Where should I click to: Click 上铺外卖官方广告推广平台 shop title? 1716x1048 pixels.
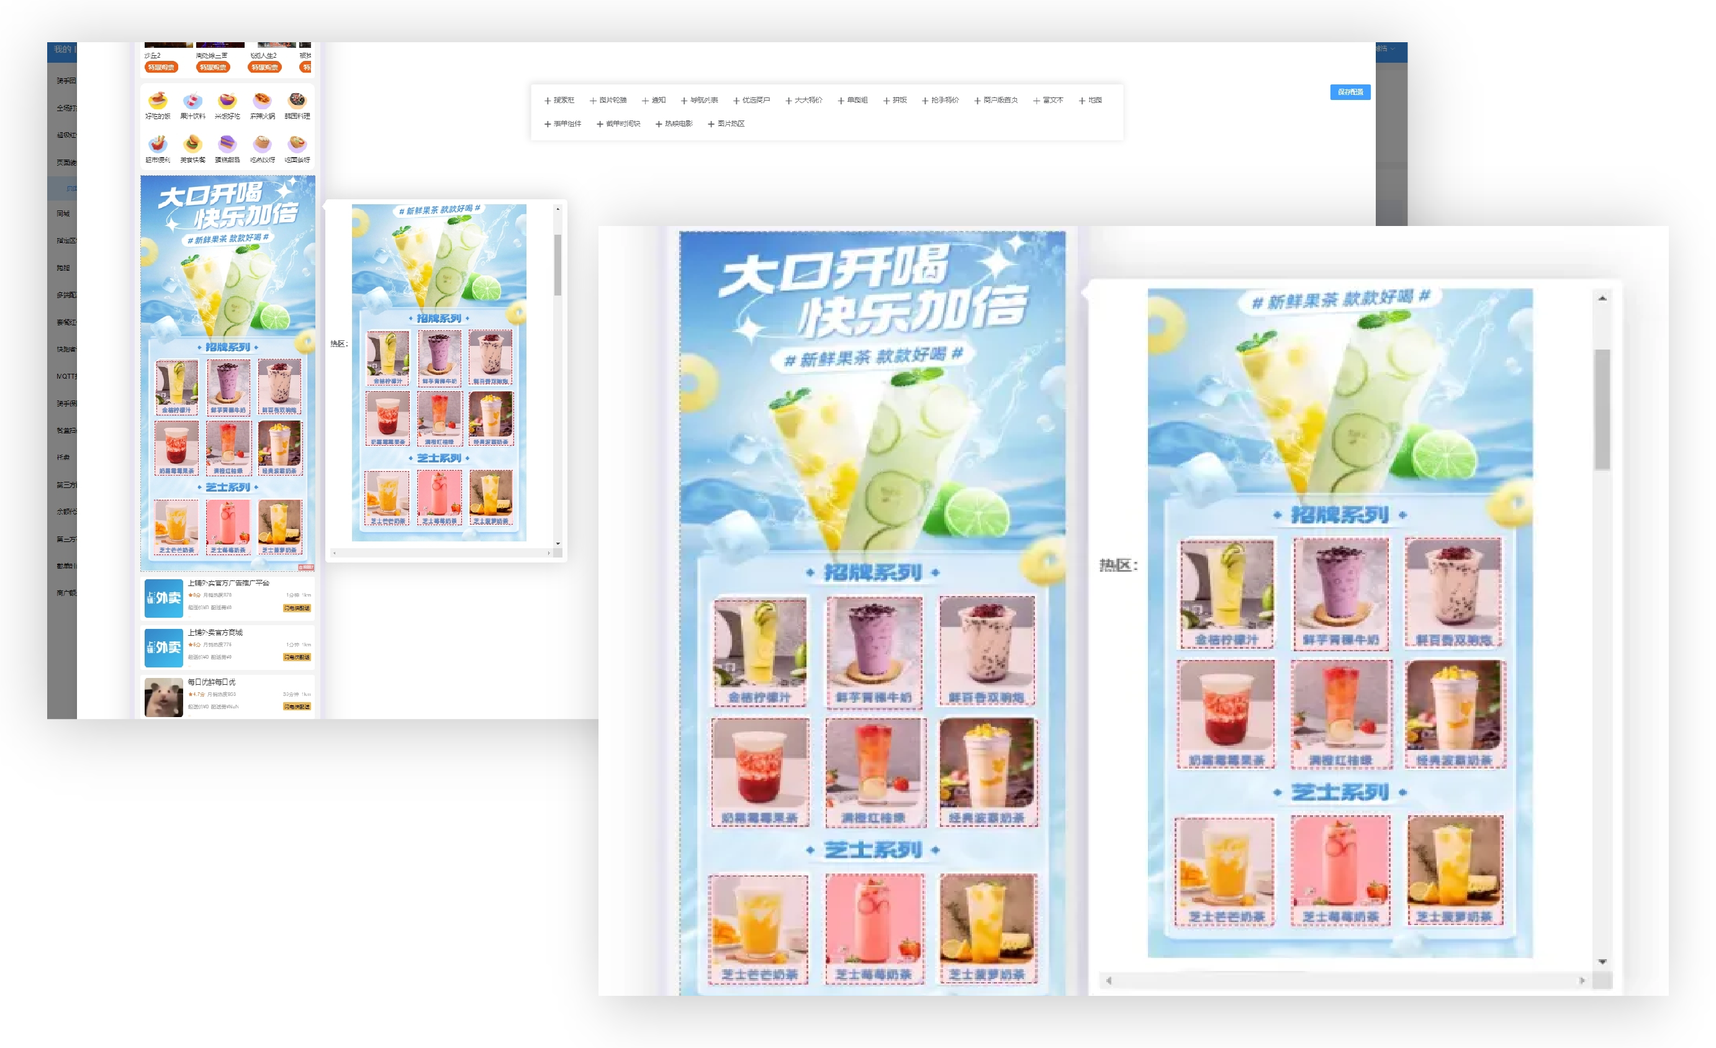(x=228, y=583)
